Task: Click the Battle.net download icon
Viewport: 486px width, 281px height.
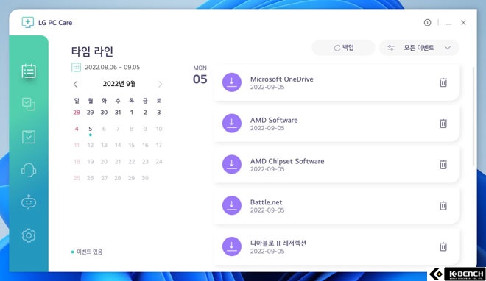Action: coord(232,205)
